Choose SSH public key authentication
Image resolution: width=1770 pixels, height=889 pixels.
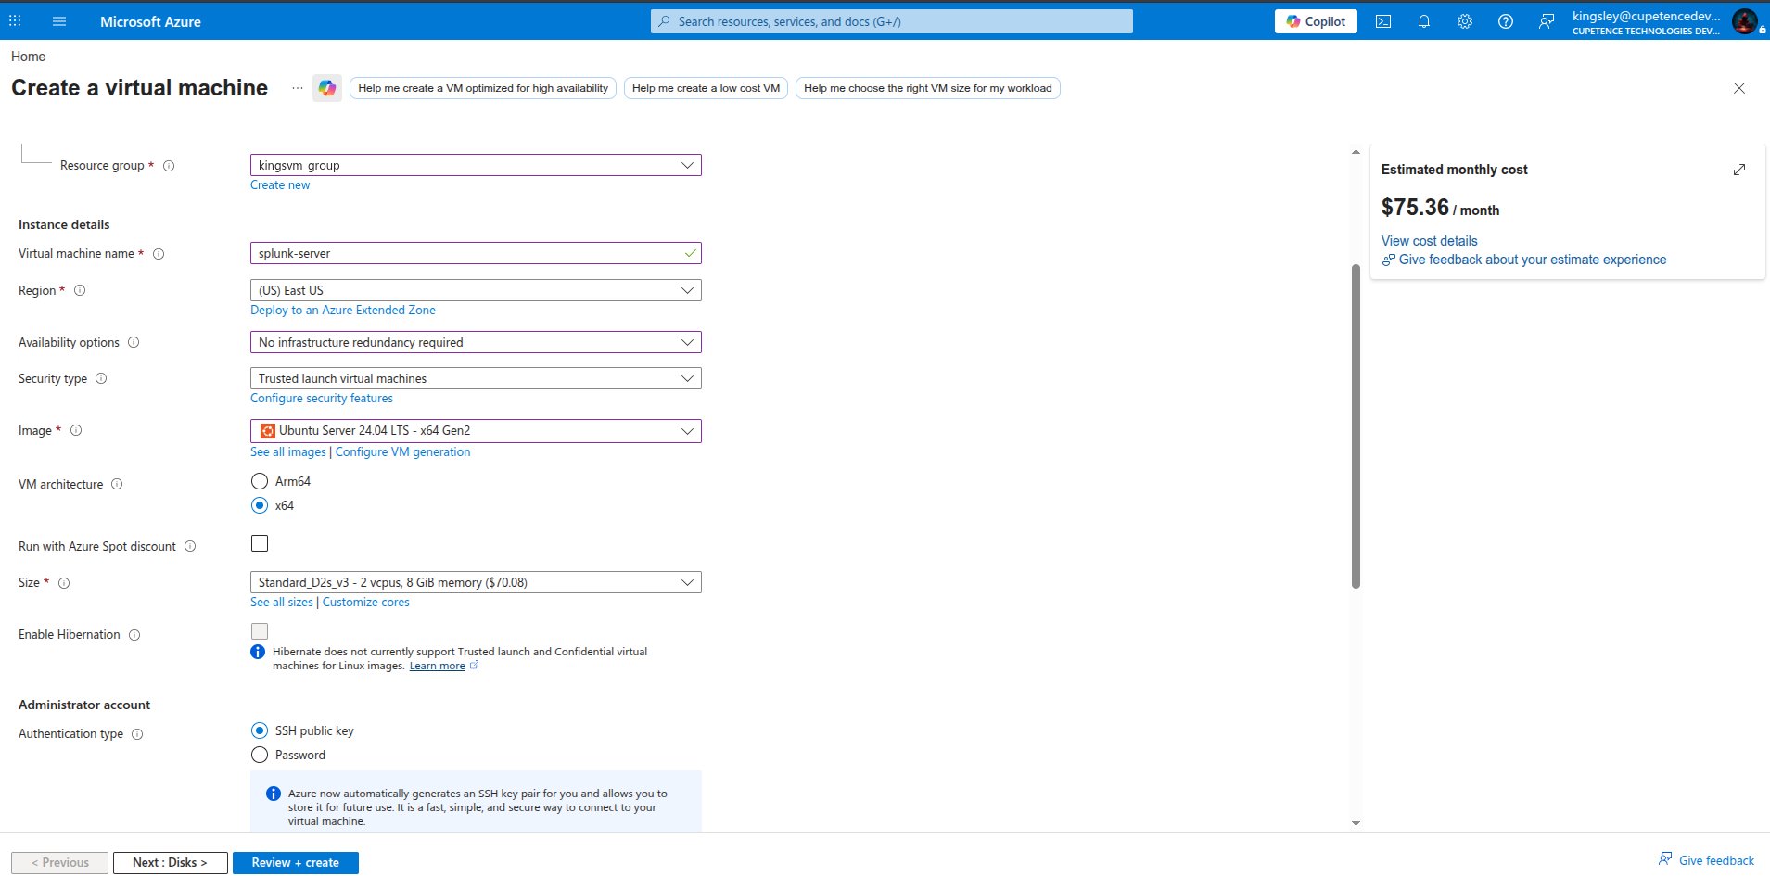coord(260,730)
